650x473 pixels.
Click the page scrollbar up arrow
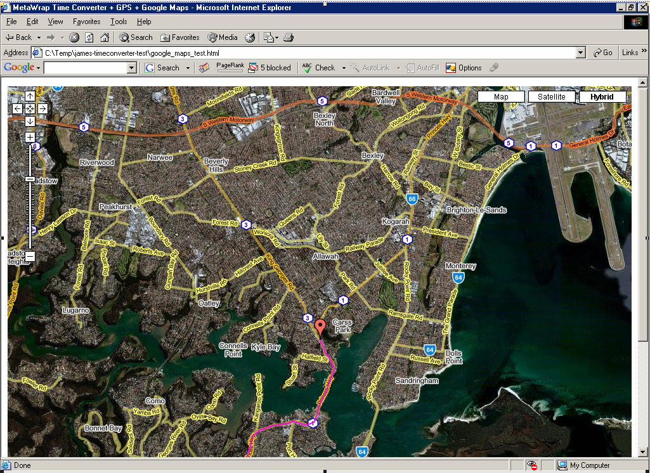642,82
